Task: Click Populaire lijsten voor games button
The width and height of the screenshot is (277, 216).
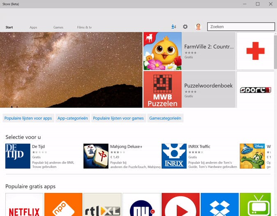Action: click(x=118, y=118)
